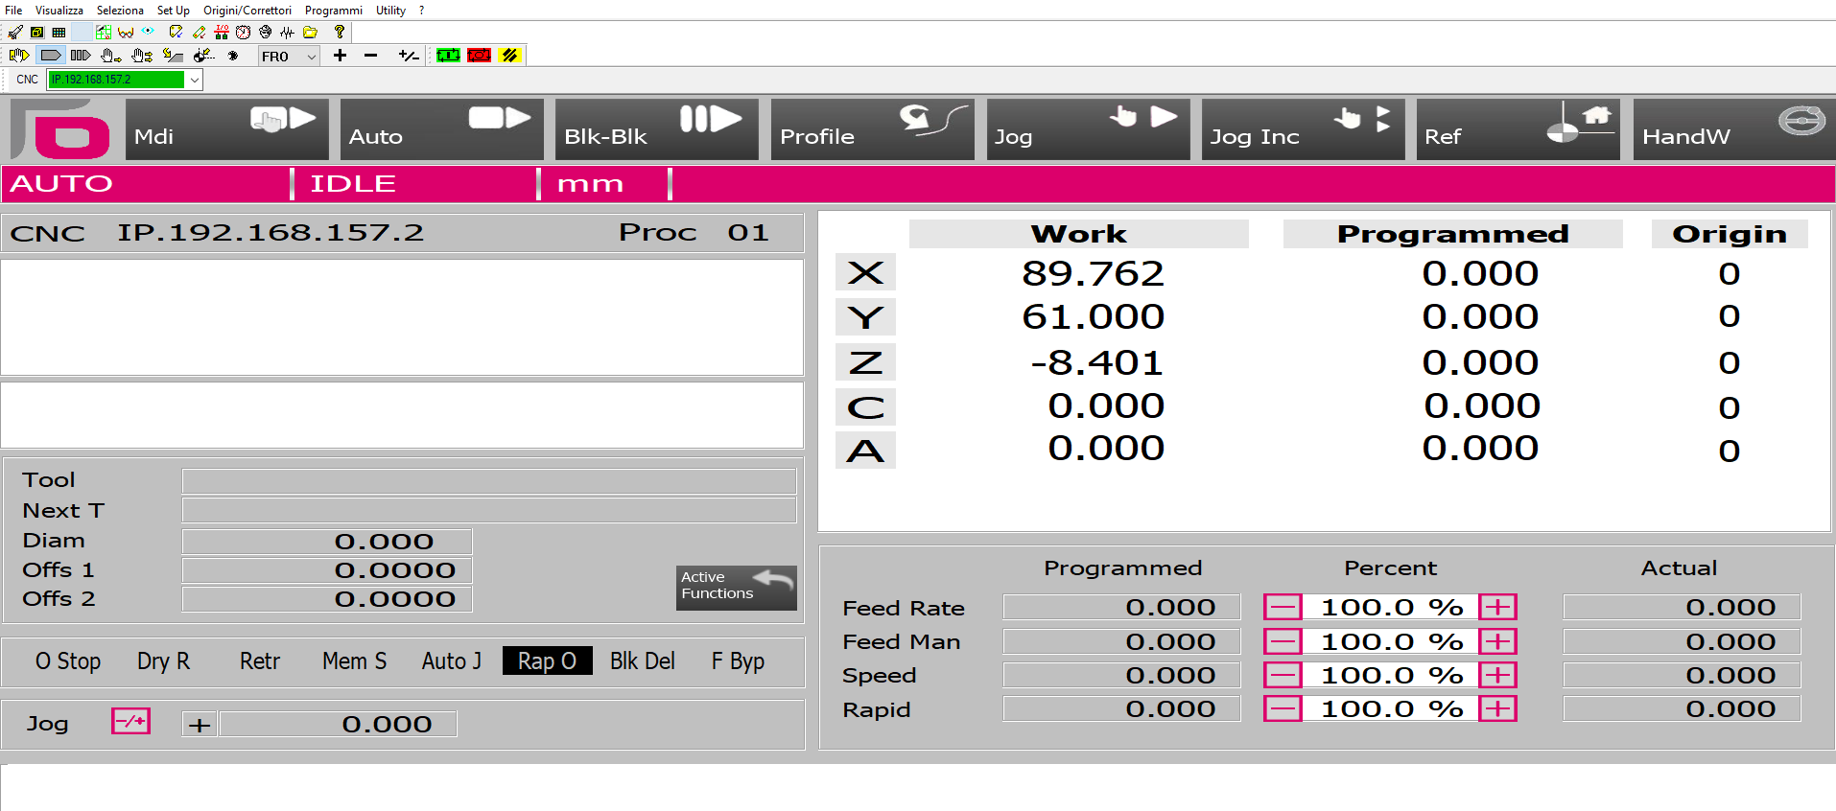The height and width of the screenshot is (811, 1836).
Task: Click the green cycle start icon
Action: [x=448, y=56]
